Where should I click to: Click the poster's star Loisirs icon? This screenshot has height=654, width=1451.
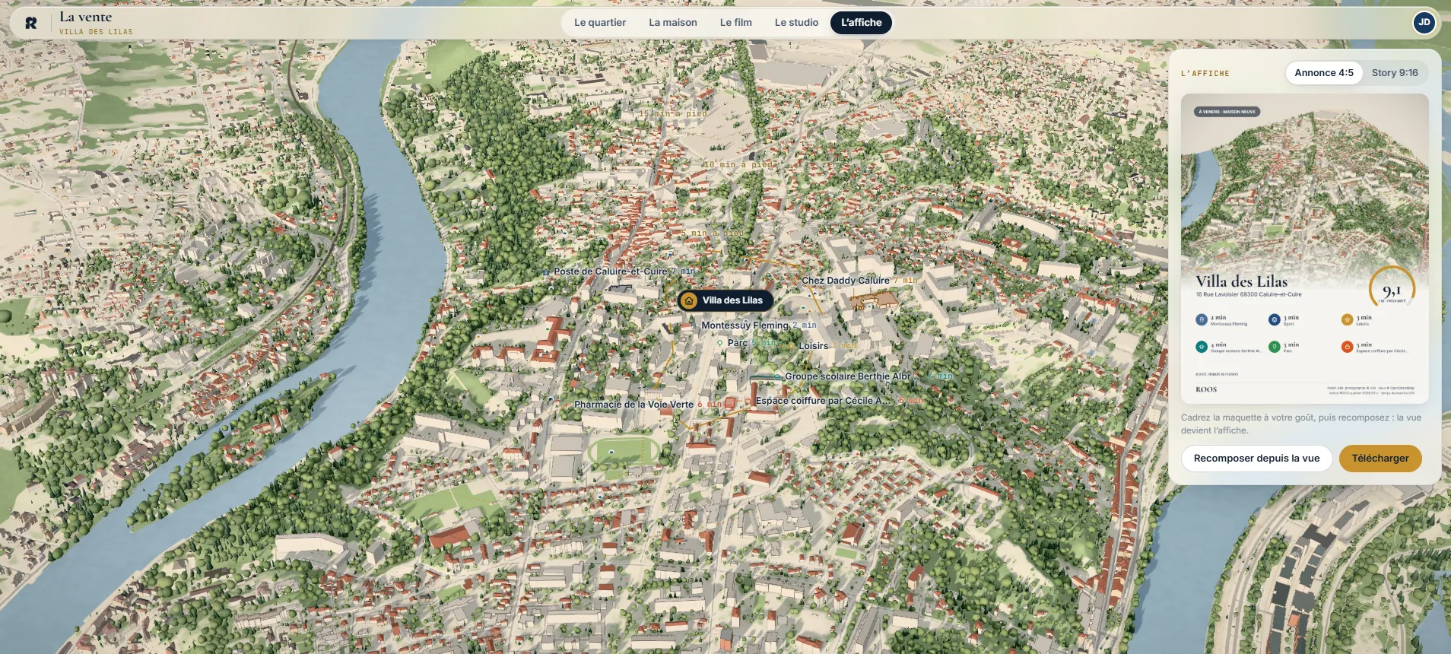click(x=1347, y=320)
